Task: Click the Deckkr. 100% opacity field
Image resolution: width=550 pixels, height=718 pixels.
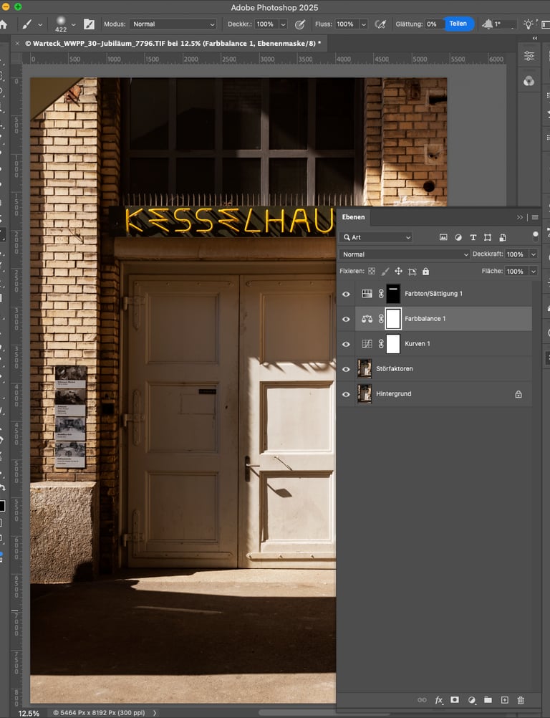Action: [x=266, y=24]
